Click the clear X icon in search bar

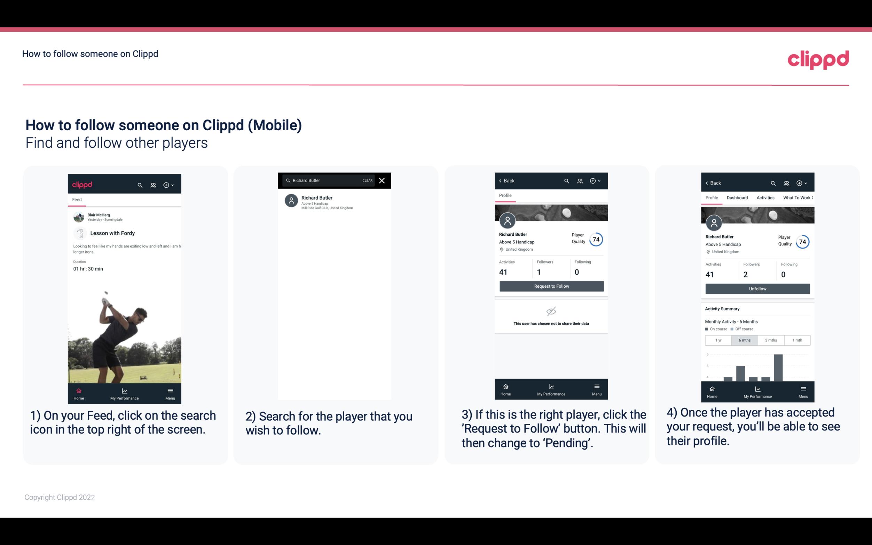(382, 180)
